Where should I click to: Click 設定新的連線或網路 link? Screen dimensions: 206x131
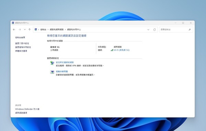[x=65, y=62]
